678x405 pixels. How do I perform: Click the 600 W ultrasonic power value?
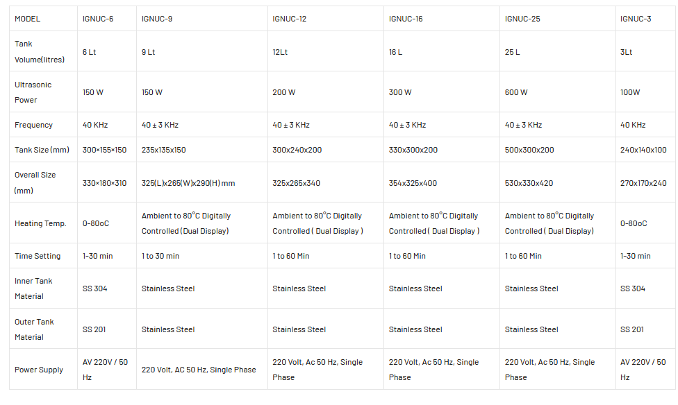click(516, 92)
